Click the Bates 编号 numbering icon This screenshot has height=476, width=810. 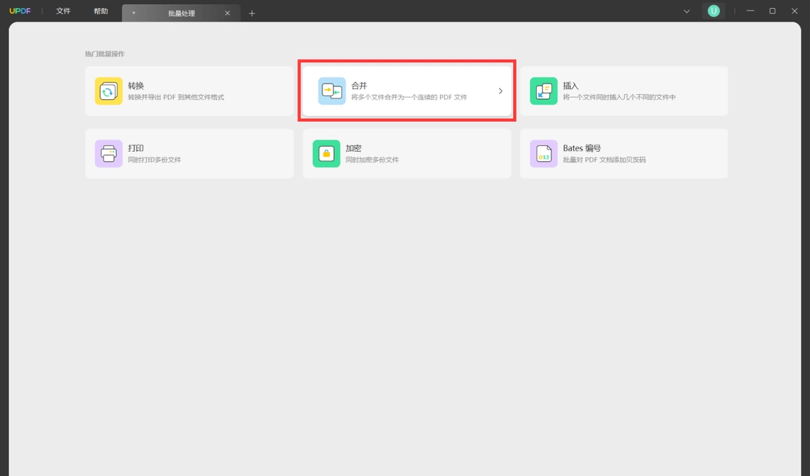[543, 154]
